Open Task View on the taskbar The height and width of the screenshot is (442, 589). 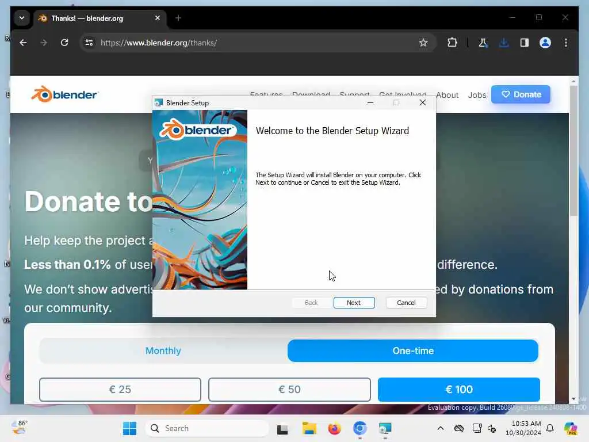pyautogui.click(x=282, y=428)
